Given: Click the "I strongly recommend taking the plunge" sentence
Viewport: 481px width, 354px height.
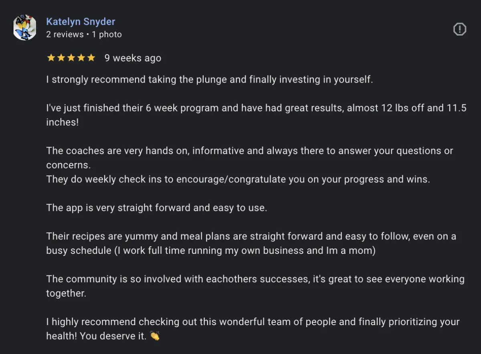Looking at the screenshot, I should (210, 79).
